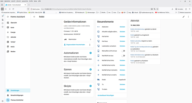Toggle Nachtlicht an/aus switch
Viewport: 192px width, 103px height.
coord(123,56)
